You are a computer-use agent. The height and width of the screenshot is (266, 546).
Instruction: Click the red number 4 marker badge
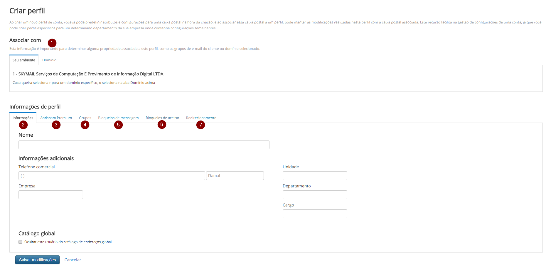pyautogui.click(x=85, y=125)
